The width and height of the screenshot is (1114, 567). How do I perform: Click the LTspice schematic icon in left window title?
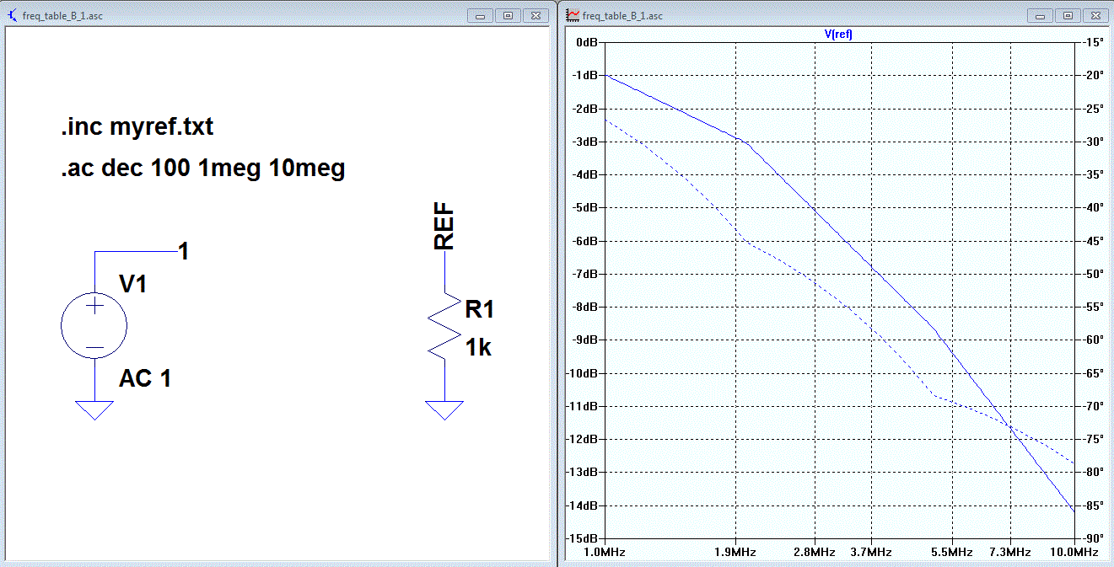12,15
